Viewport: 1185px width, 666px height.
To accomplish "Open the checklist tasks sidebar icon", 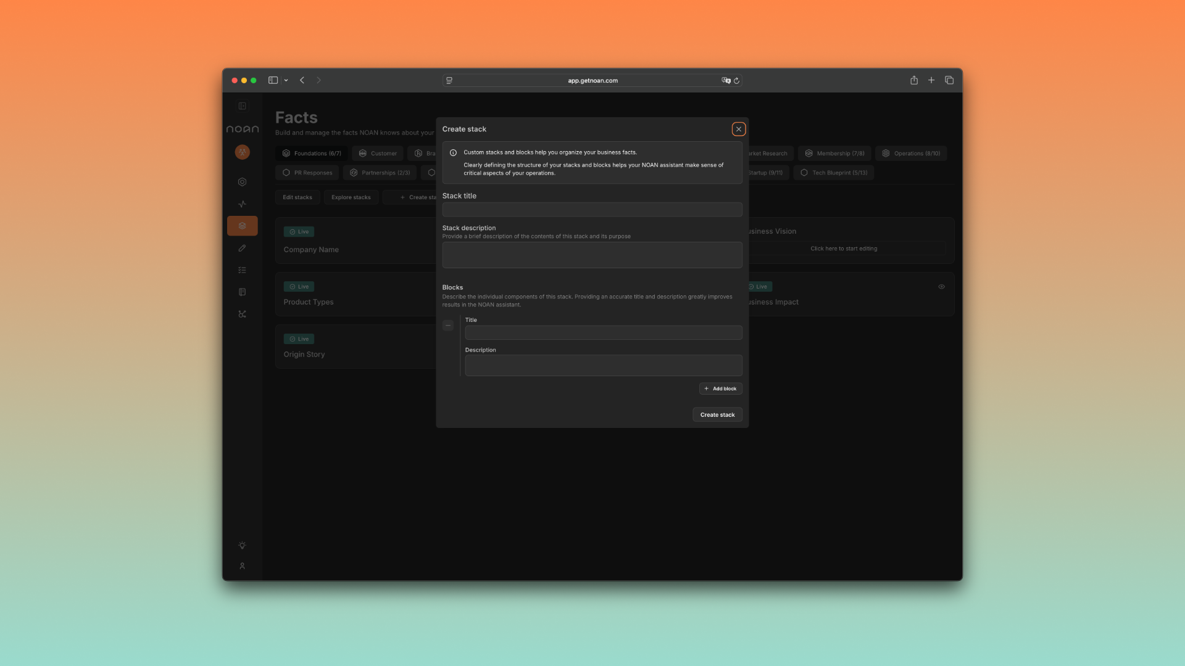I will click(242, 270).
